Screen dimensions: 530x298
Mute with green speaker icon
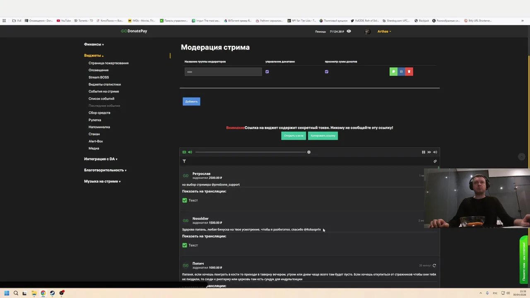click(190, 152)
